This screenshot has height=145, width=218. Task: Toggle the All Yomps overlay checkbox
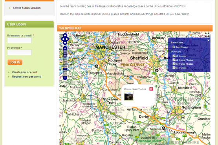tap(174, 56)
